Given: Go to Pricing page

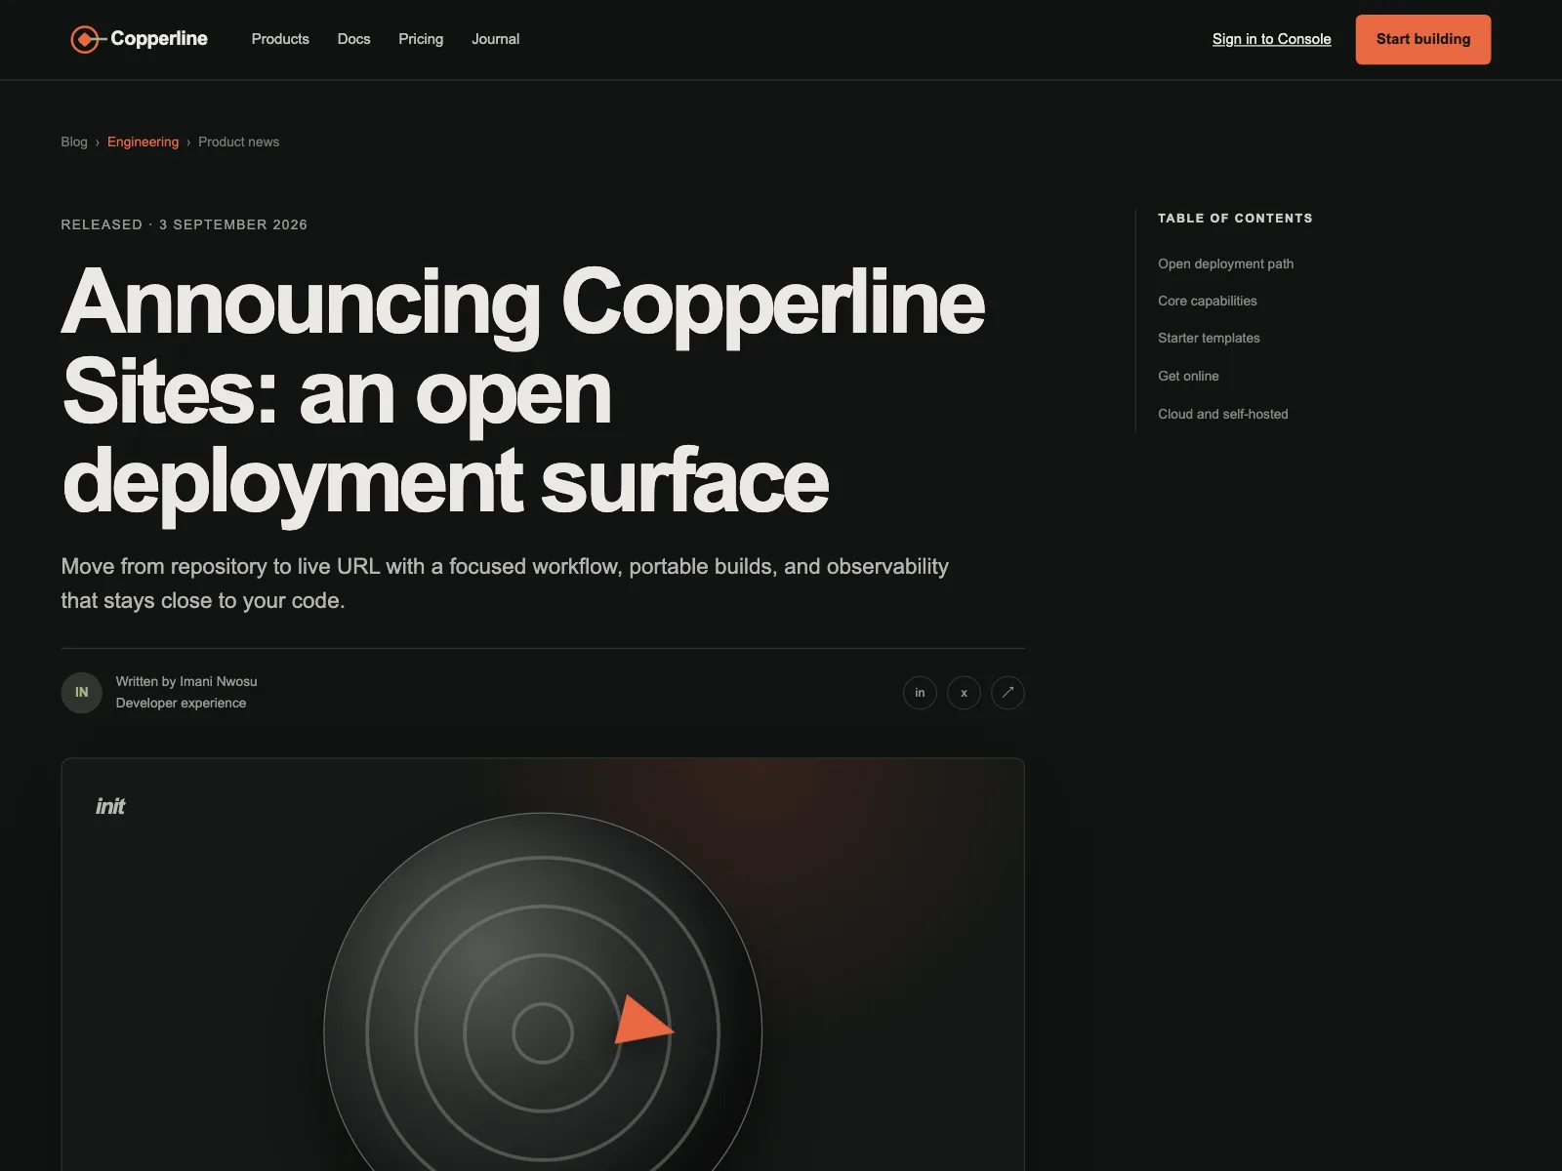Looking at the screenshot, I should click(421, 39).
